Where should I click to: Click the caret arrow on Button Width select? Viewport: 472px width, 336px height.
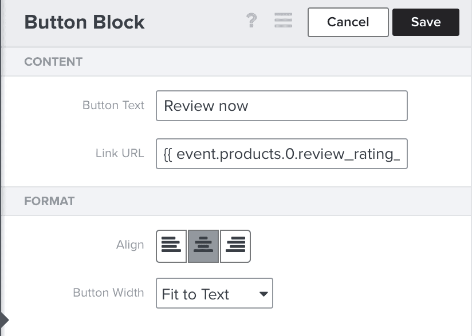pyautogui.click(x=263, y=294)
